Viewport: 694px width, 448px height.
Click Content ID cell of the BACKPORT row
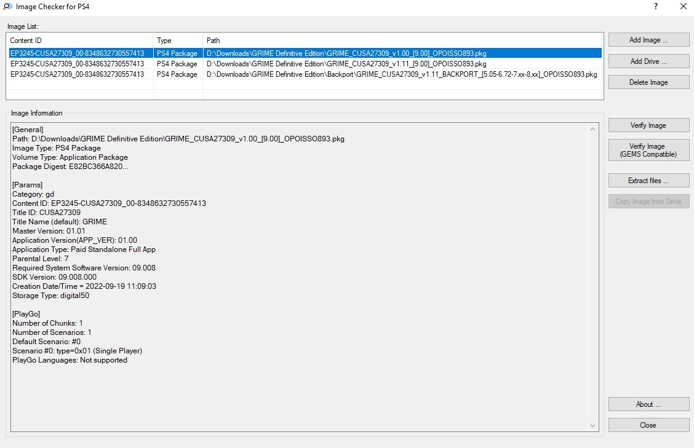(77, 74)
